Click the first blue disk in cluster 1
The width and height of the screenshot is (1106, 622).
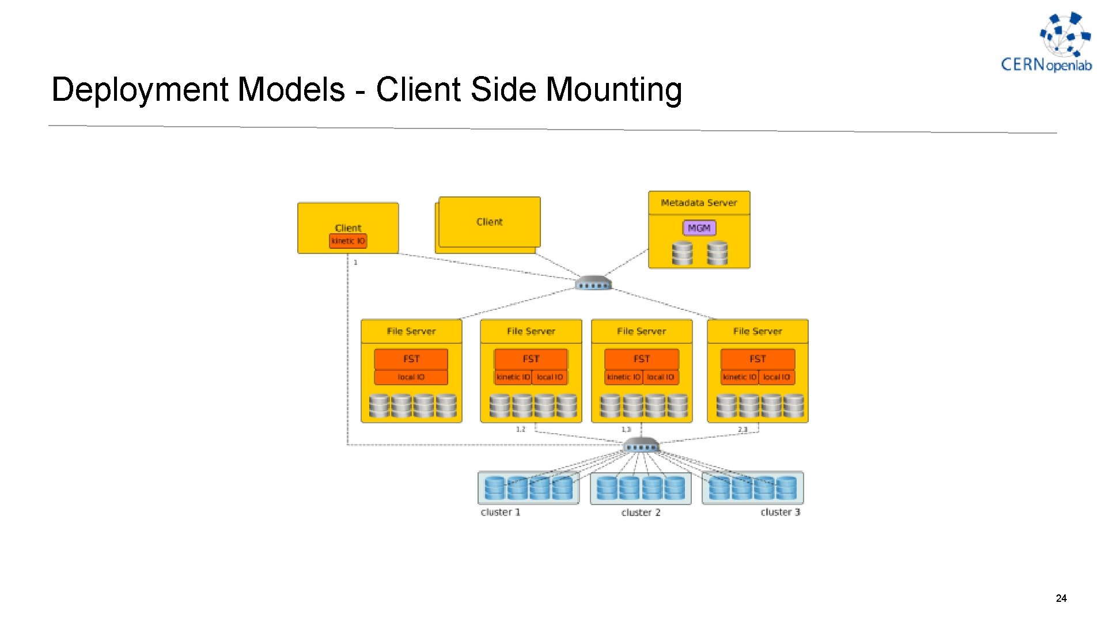click(494, 488)
